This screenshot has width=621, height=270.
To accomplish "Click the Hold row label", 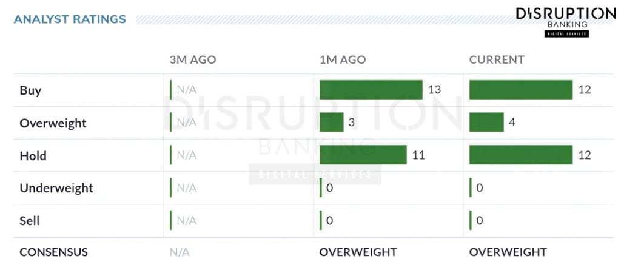I will click(33, 156).
